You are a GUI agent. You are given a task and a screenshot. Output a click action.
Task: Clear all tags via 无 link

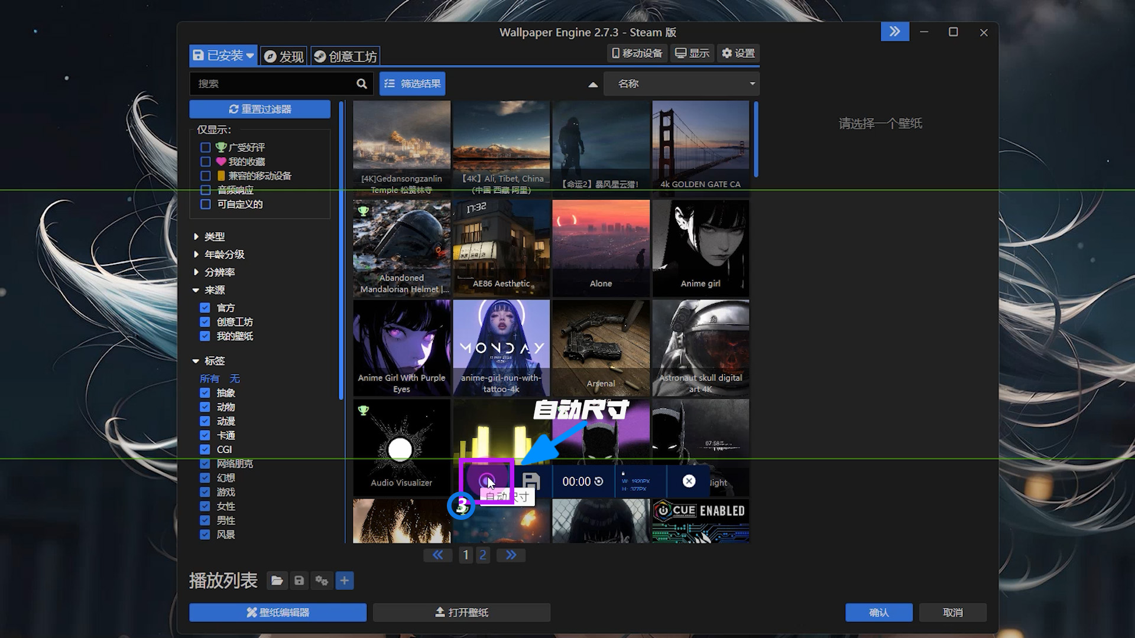(235, 379)
